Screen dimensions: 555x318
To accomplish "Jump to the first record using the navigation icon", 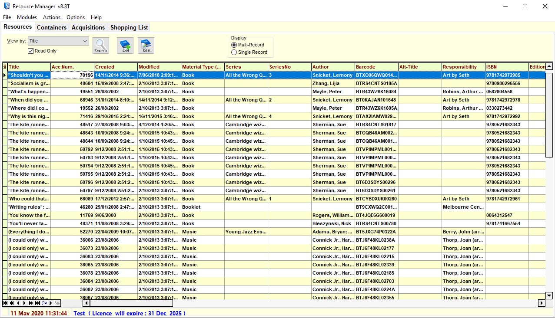I will [x=5, y=303].
